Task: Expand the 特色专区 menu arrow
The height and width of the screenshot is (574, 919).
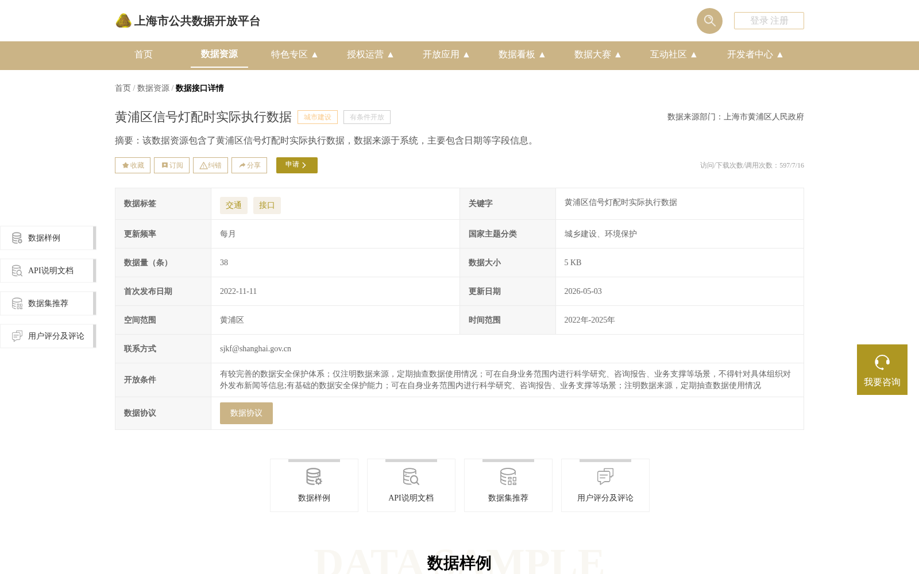Action: 315,55
